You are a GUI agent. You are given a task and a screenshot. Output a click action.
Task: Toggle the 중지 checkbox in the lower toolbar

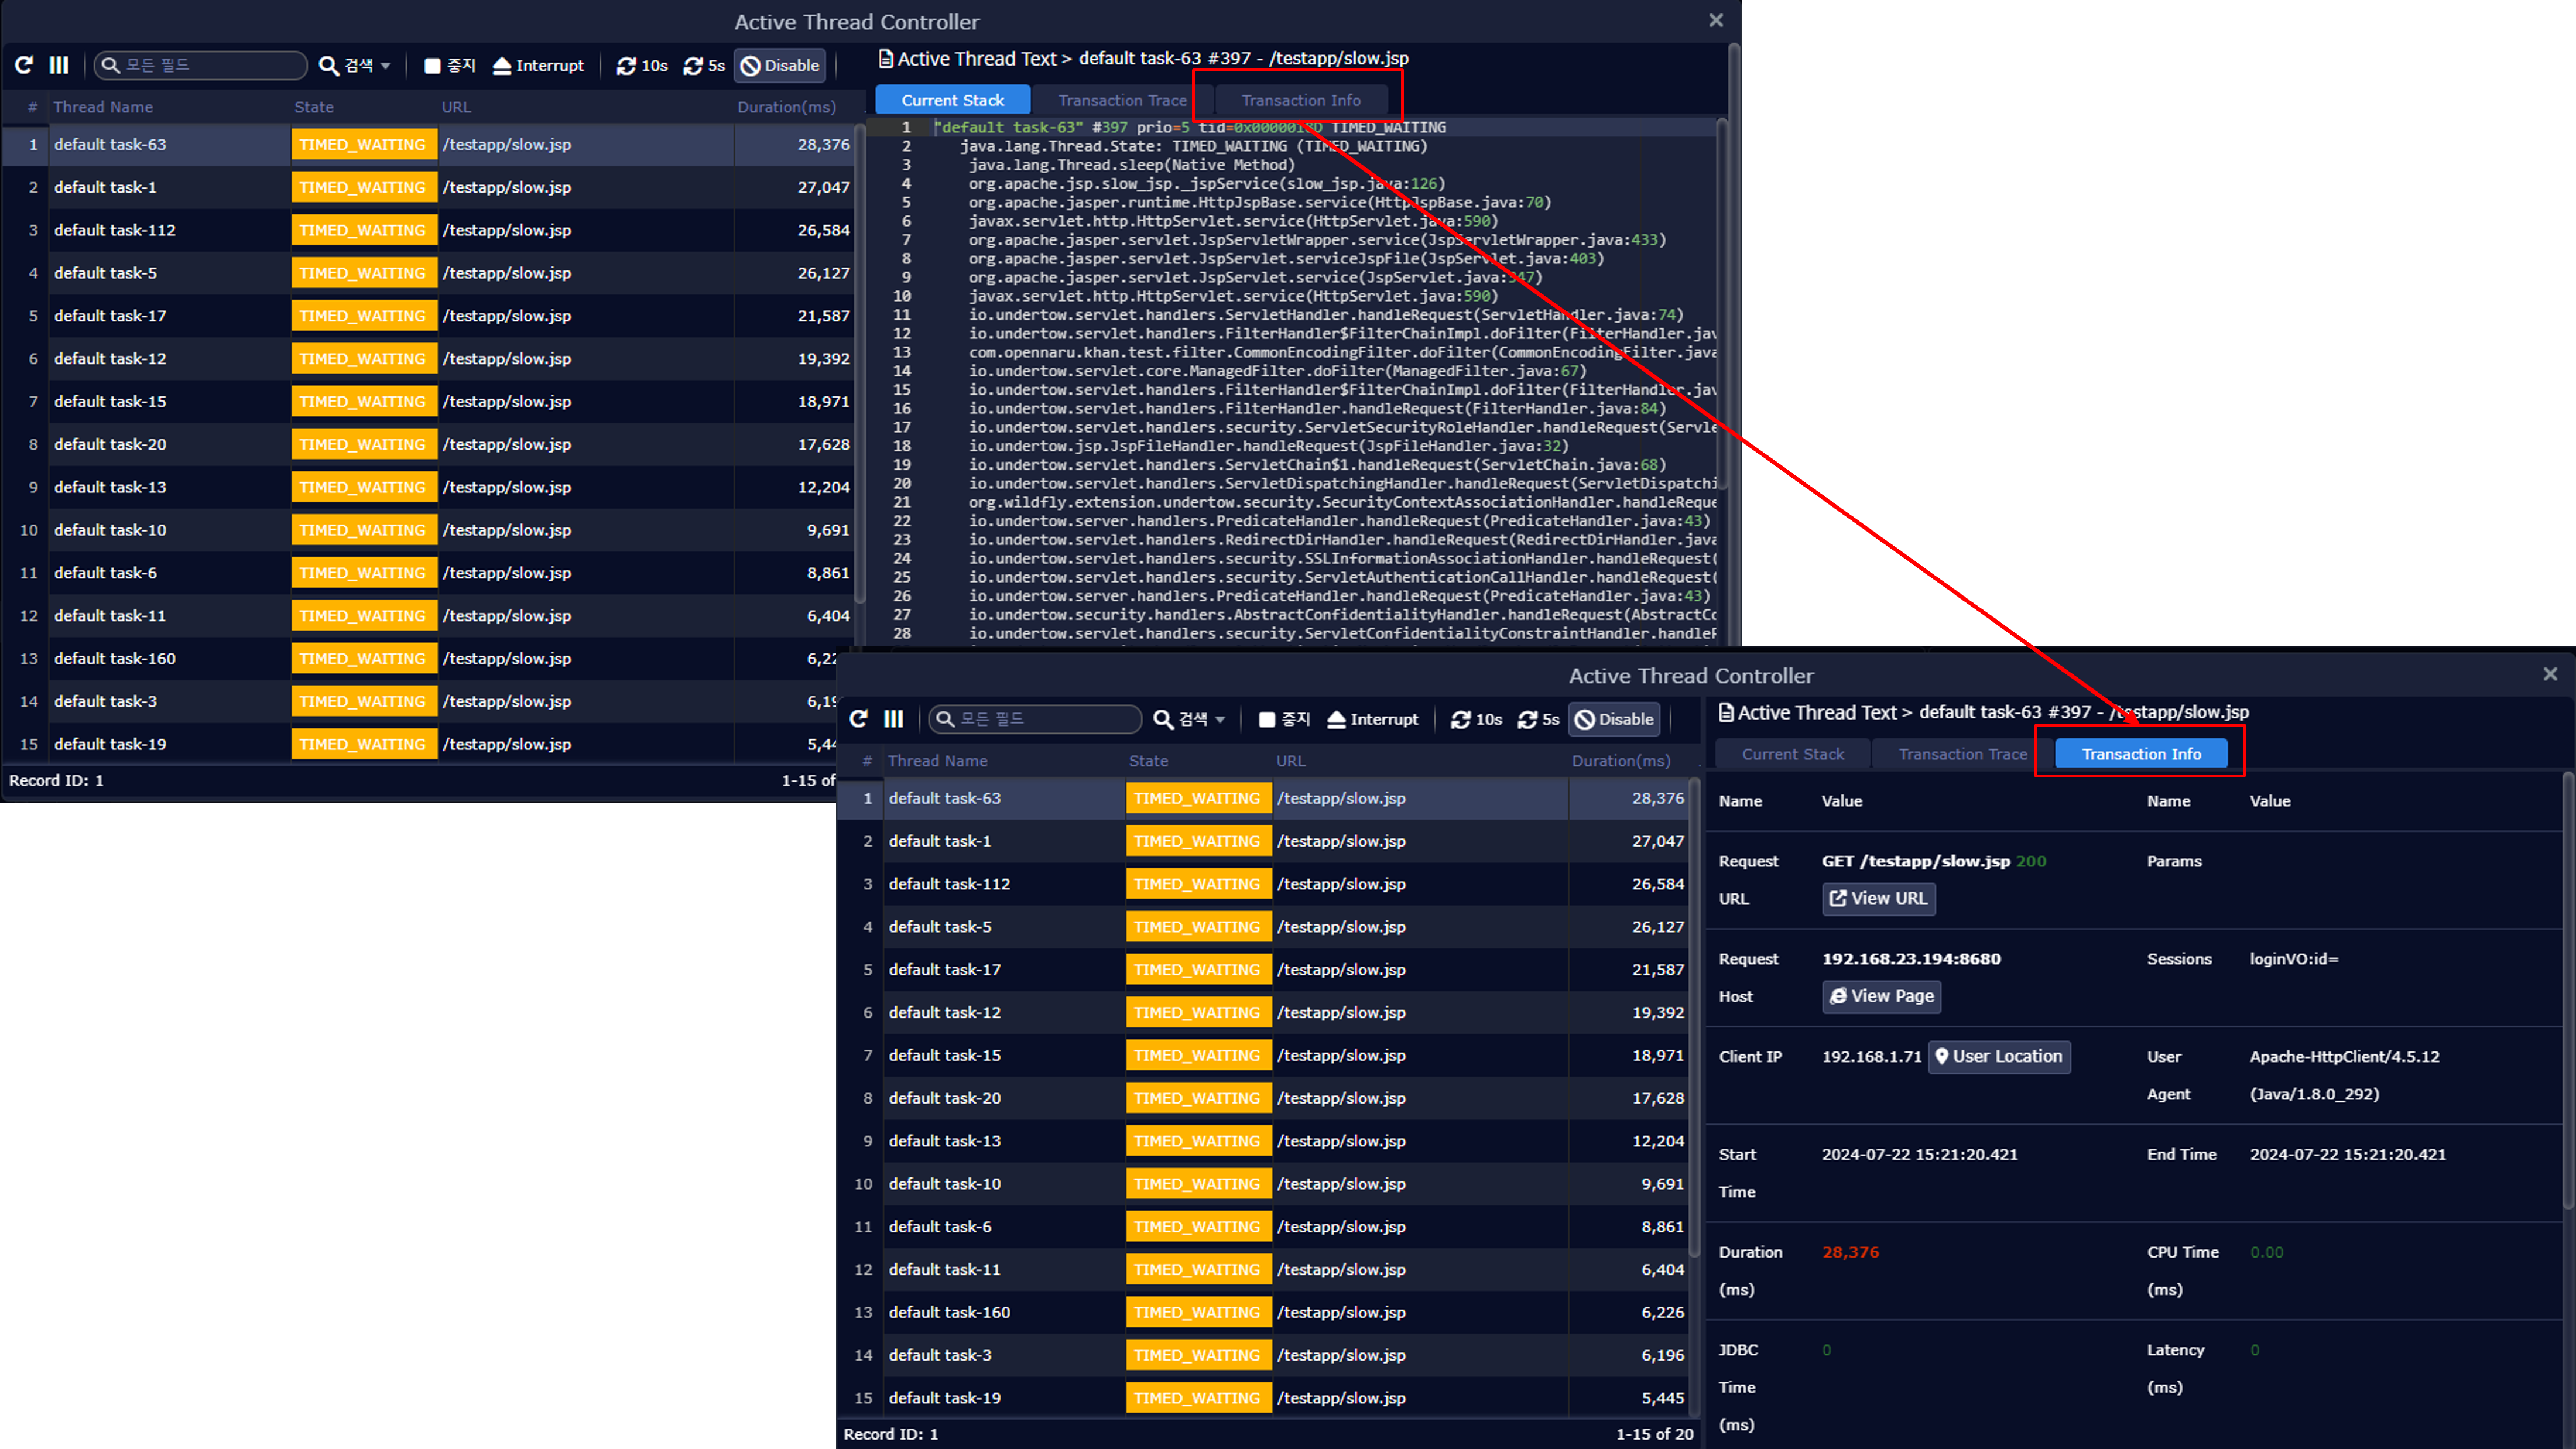(1267, 719)
